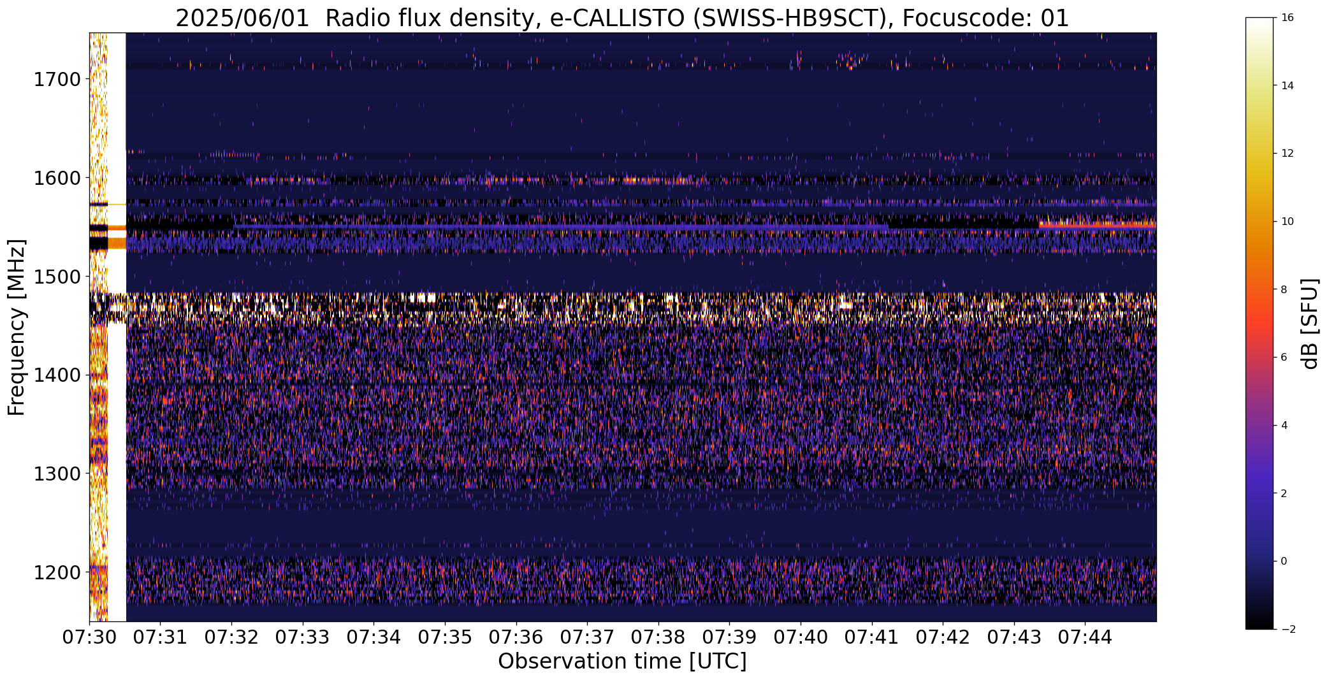Click the 07:35 time tick label
This screenshot has height=680, width=1329.
[x=445, y=637]
